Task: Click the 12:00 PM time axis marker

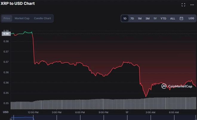Action: (33, 112)
